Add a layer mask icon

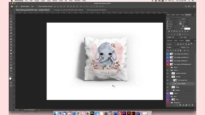[x=180, y=105]
